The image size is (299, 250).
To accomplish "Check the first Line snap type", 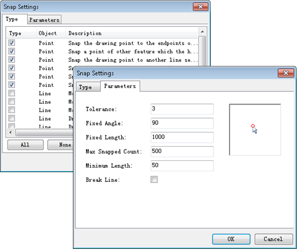I will [11, 93].
